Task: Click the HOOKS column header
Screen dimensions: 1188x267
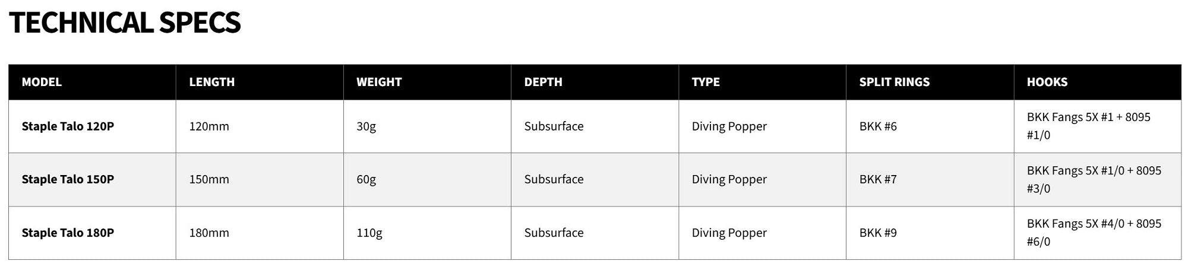Action: click(1047, 82)
